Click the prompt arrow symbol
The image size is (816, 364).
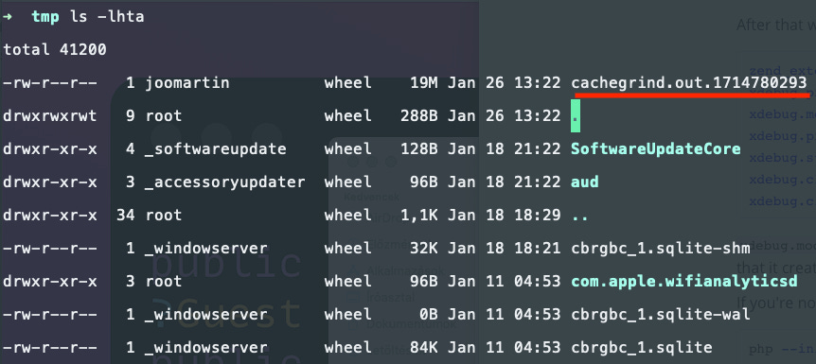click(x=8, y=17)
